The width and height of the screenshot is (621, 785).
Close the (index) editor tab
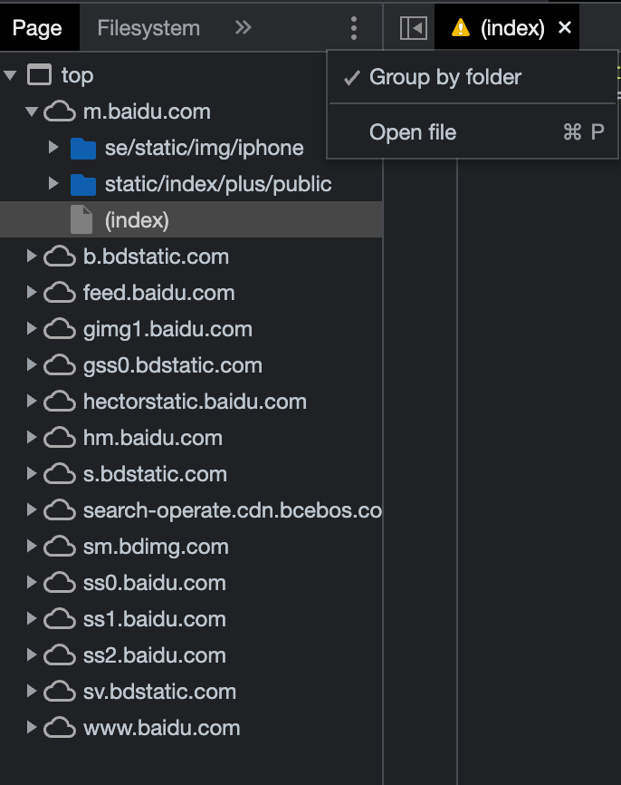coord(565,27)
